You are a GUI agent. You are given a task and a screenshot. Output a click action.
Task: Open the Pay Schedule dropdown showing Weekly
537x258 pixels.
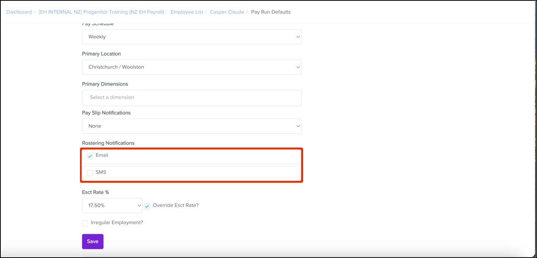tap(191, 37)
